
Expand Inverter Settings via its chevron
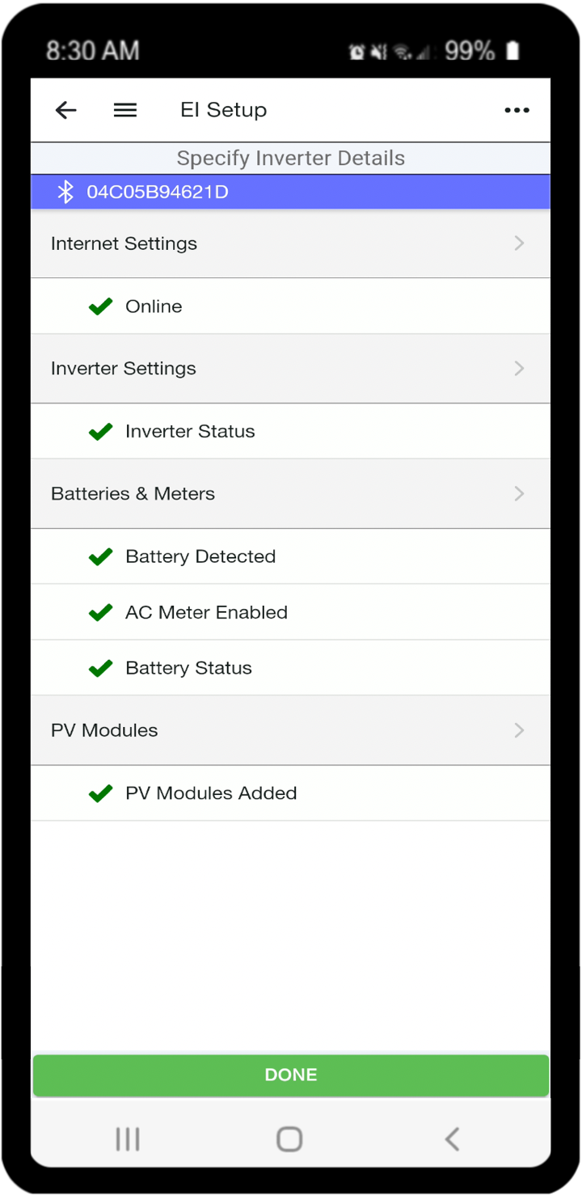pos(520,368)
